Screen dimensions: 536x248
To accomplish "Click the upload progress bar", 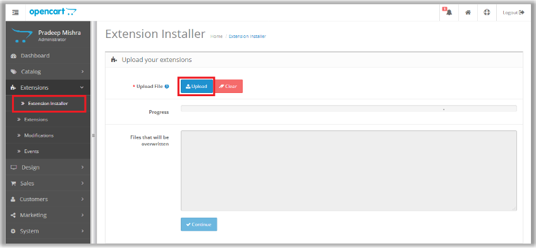I will click(x=349, y=108).
